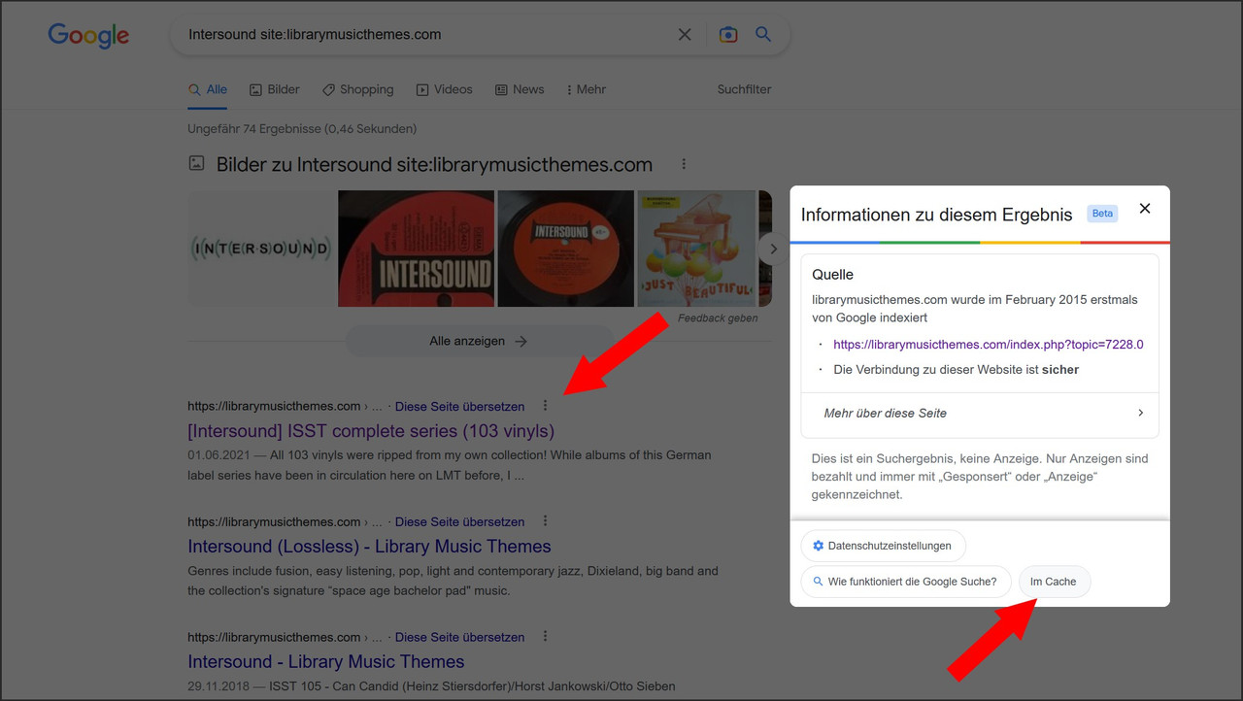Open Datenschutzeinstellungen button
1243x701 pixels.
883,546
